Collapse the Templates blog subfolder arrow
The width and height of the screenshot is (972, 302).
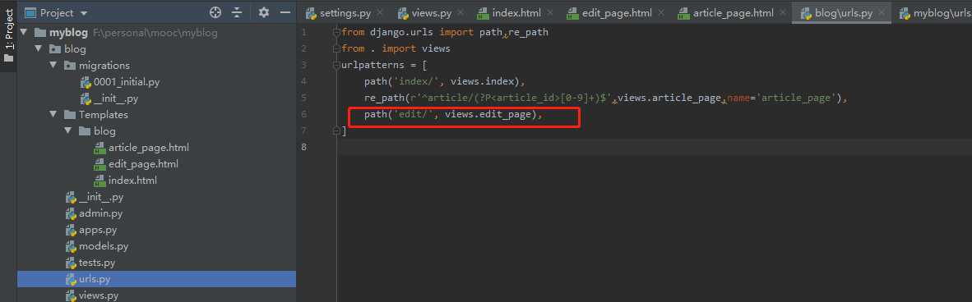click(68, 131)
